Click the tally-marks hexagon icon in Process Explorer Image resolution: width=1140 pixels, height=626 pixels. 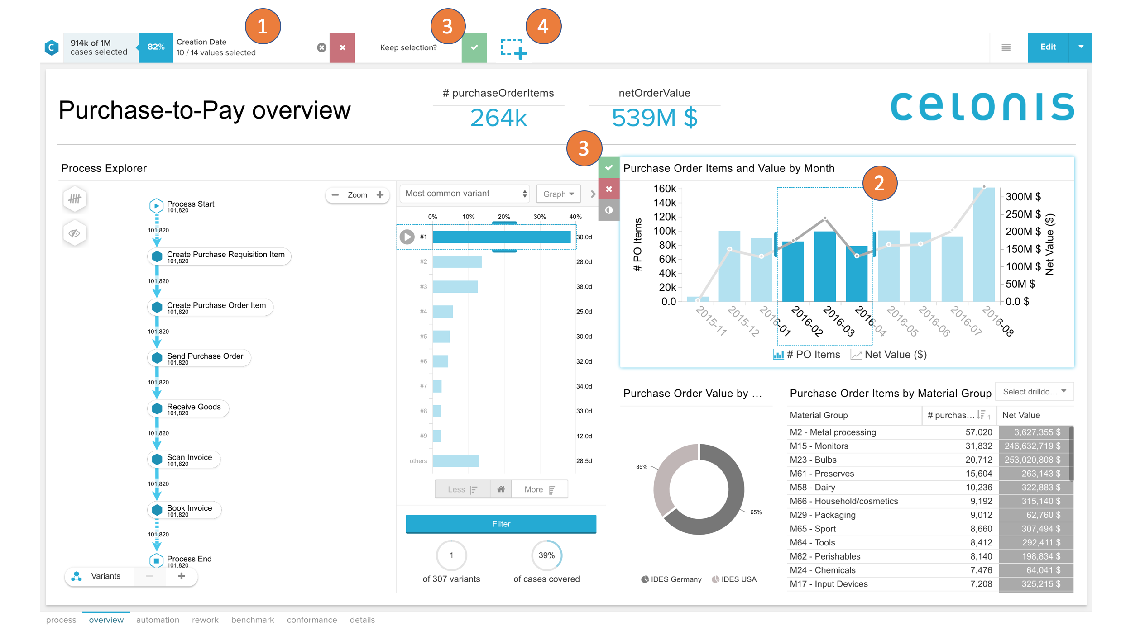75,199
